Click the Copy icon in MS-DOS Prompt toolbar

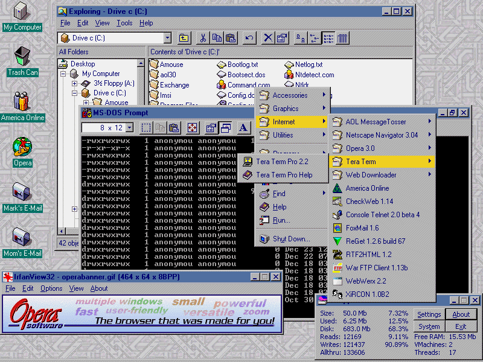coord(159,128)
